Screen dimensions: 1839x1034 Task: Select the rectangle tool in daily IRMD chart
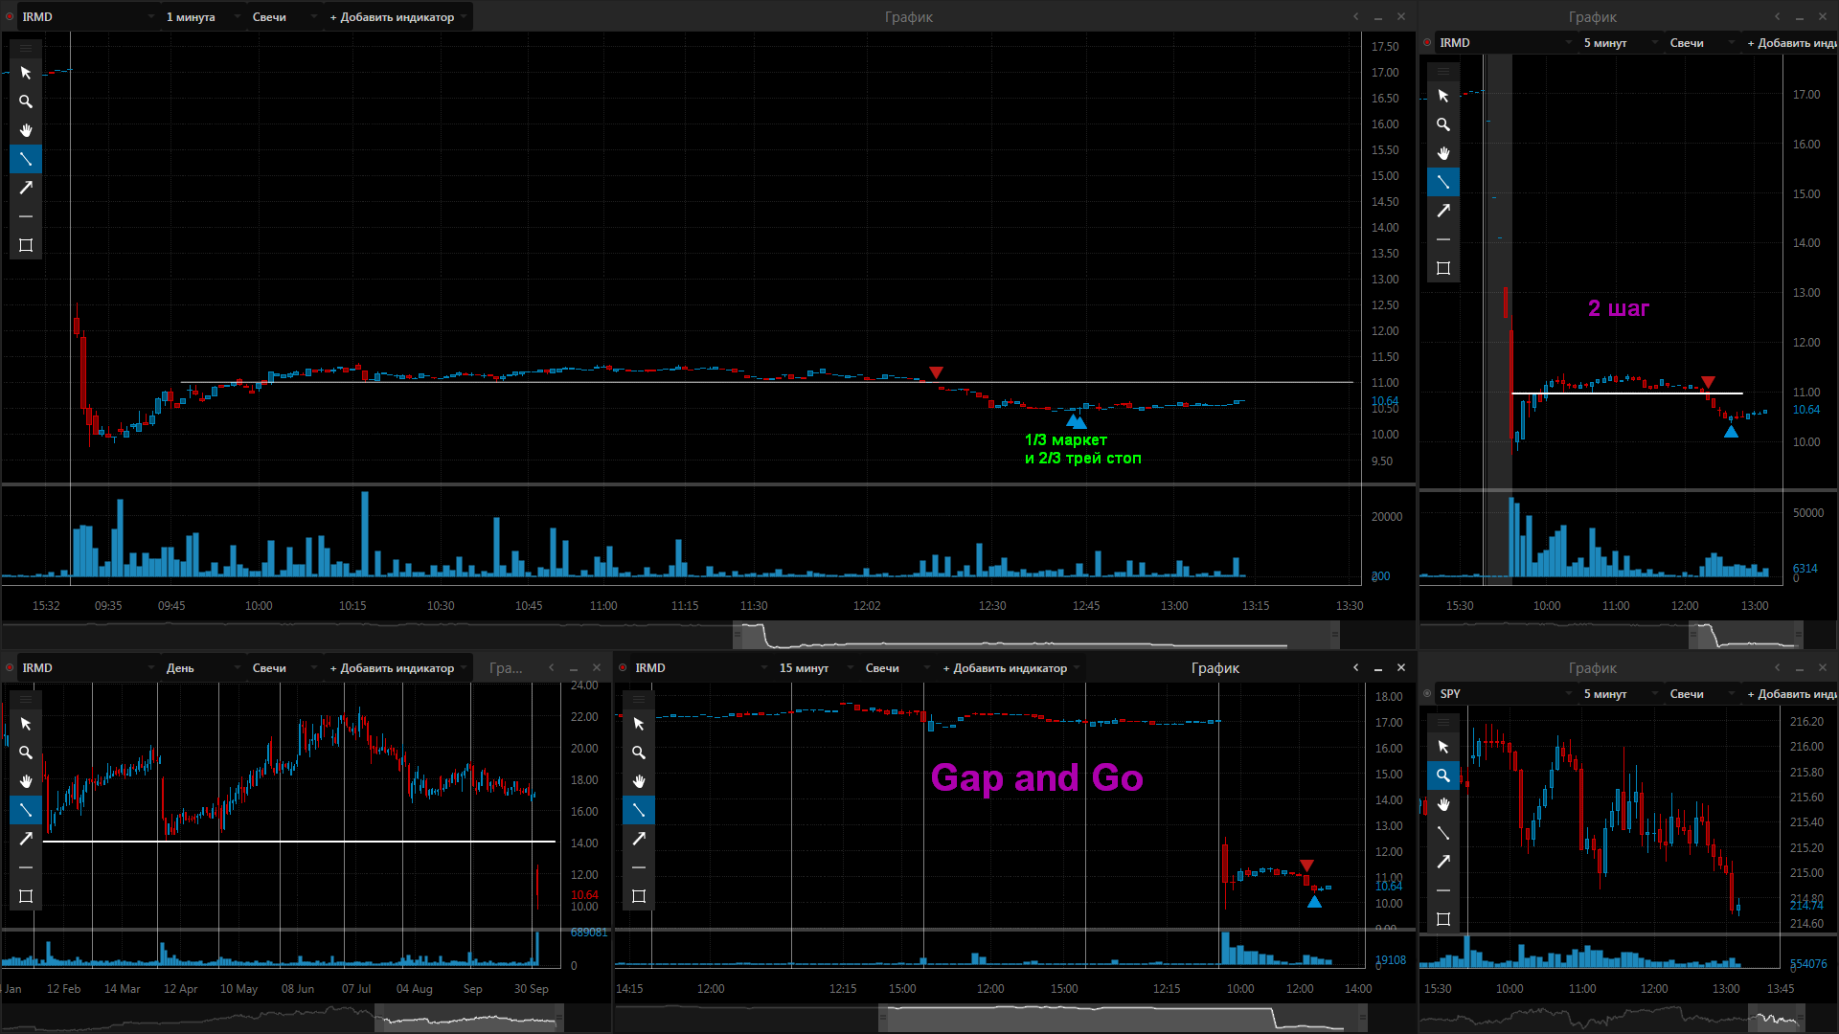26,896
